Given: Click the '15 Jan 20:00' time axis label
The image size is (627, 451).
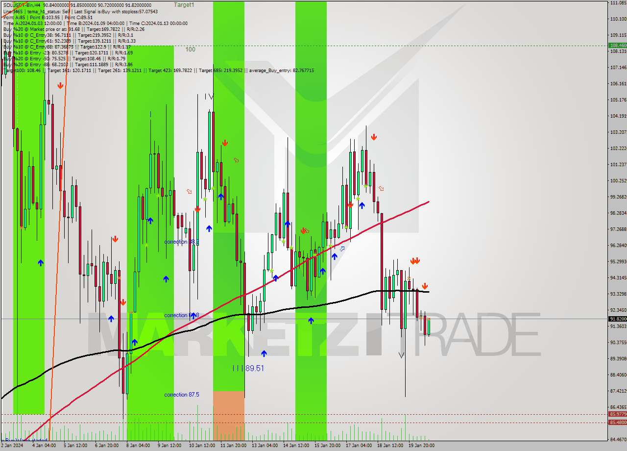Looking at the screenshot, I should [327, 446].
